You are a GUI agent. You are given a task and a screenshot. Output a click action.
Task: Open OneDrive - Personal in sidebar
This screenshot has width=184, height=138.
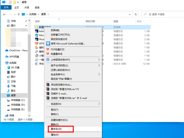coord(16,51)
